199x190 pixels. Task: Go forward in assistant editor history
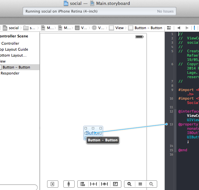[x=187, y=28]
